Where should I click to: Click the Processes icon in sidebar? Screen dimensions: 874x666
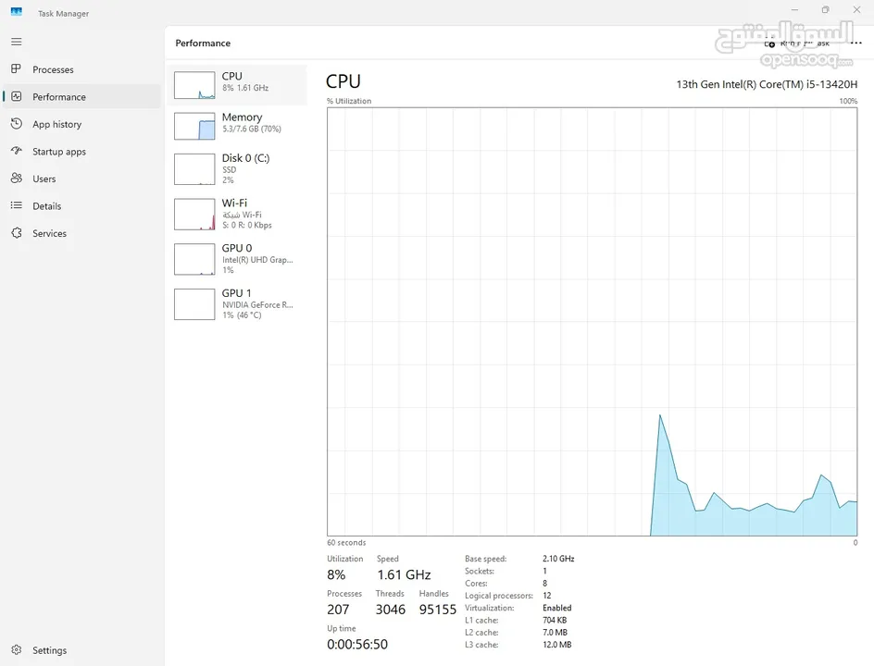(x=16, y=69)
